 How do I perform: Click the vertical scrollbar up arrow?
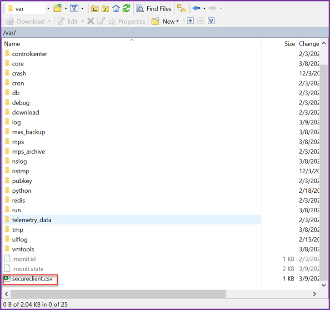click(x=324, y=43)
